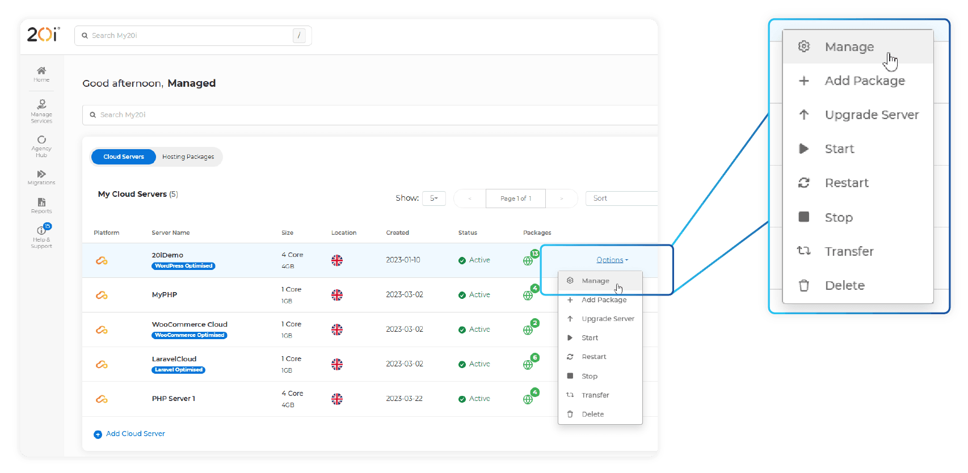Open Home in the sidebar
Screen dimensions: 968x473
[41, 74]
